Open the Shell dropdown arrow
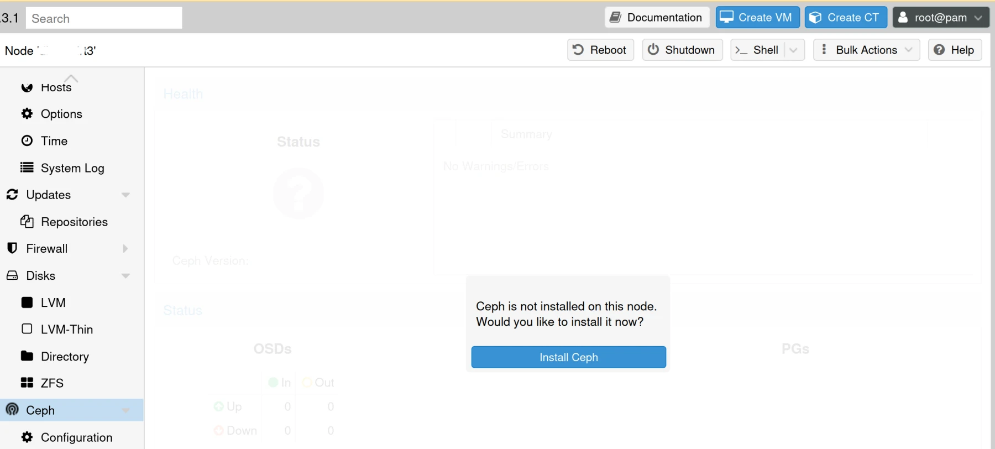The width and height of the screenshot is (995, 449). click(794, 50)
